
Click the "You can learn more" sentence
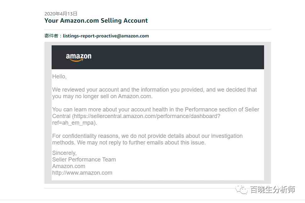[x=155, y=110]
